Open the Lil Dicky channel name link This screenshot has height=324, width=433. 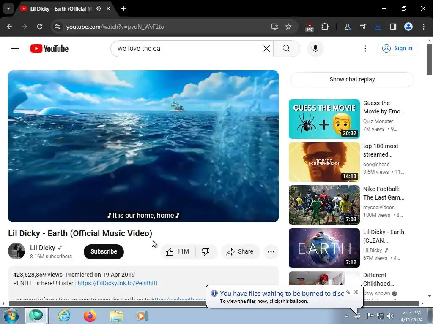43,248
